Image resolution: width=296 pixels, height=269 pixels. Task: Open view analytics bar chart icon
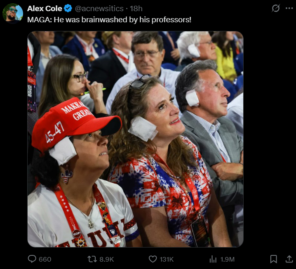[x=213, y=259]
